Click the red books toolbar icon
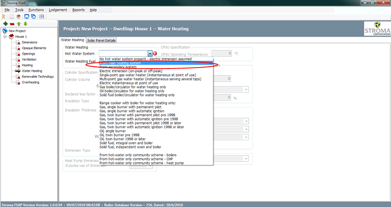 [x=19, y=17]
